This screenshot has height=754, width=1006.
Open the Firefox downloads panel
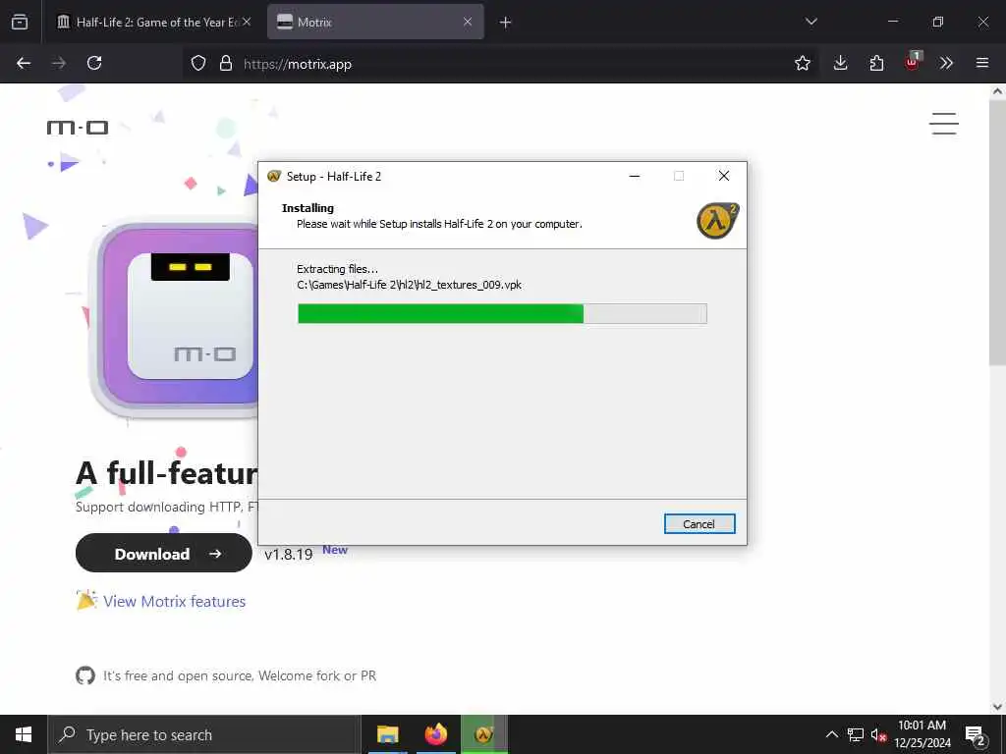point(841,64)
